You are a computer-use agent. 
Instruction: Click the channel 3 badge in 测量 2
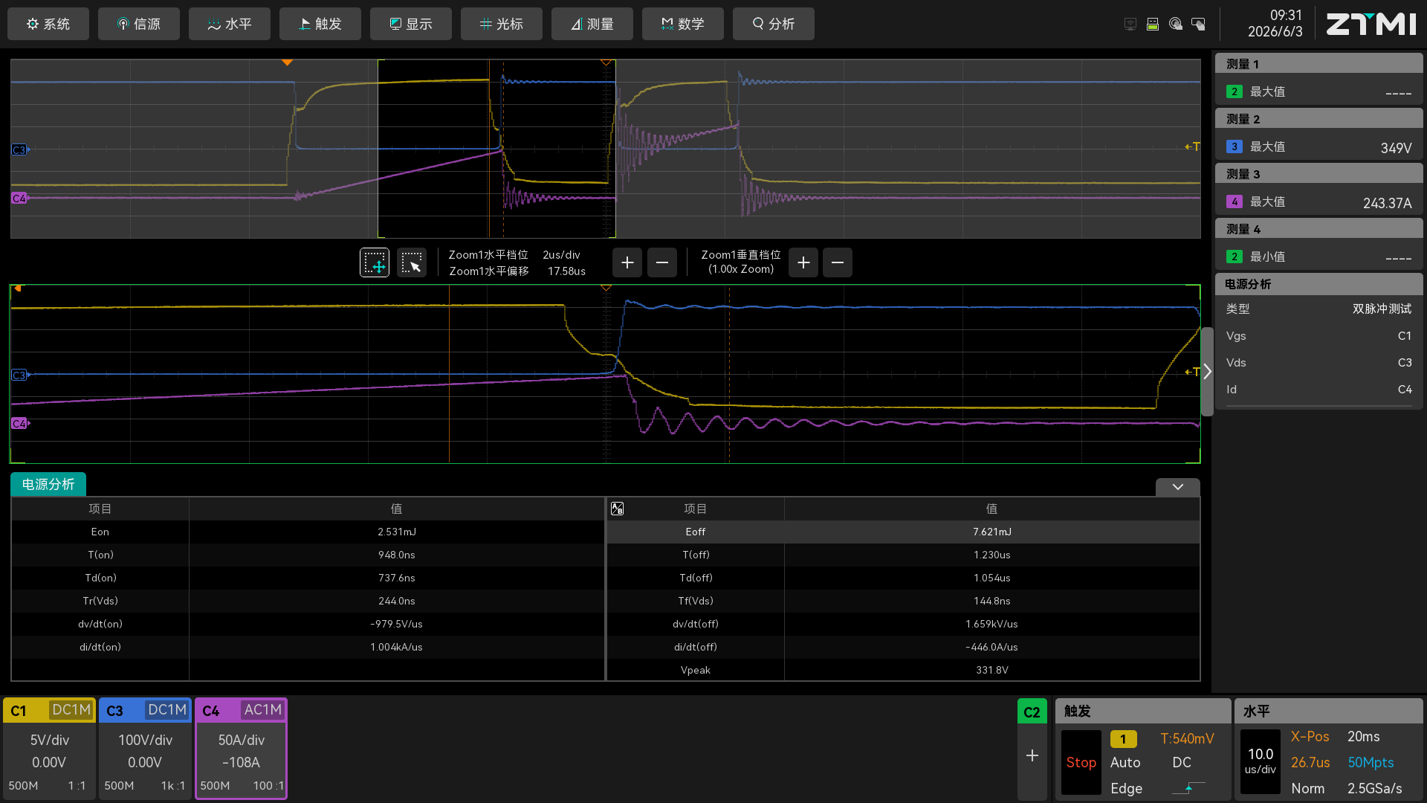point(1235,146)
